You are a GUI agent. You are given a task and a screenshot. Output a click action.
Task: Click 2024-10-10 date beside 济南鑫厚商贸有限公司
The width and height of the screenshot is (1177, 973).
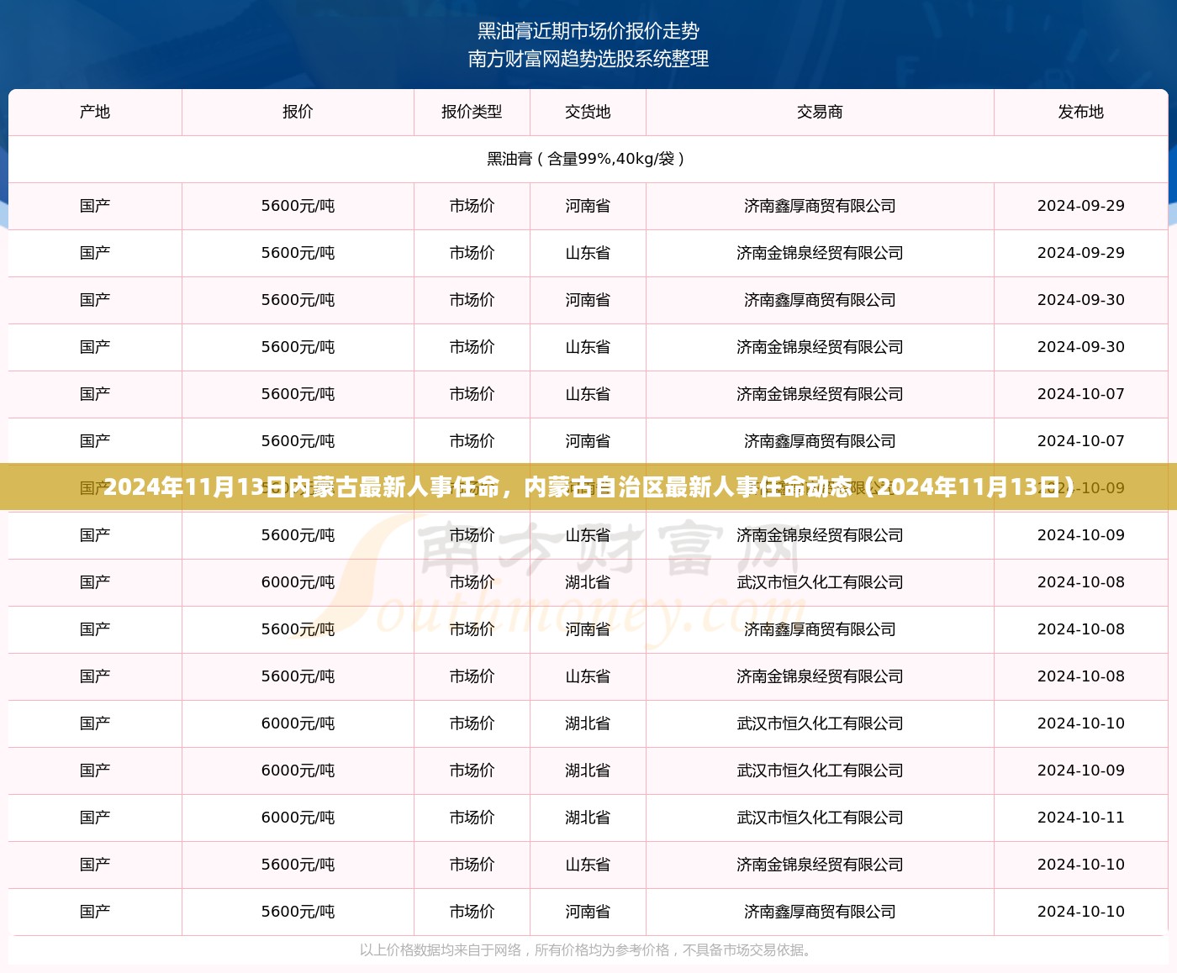(1081, 912)
